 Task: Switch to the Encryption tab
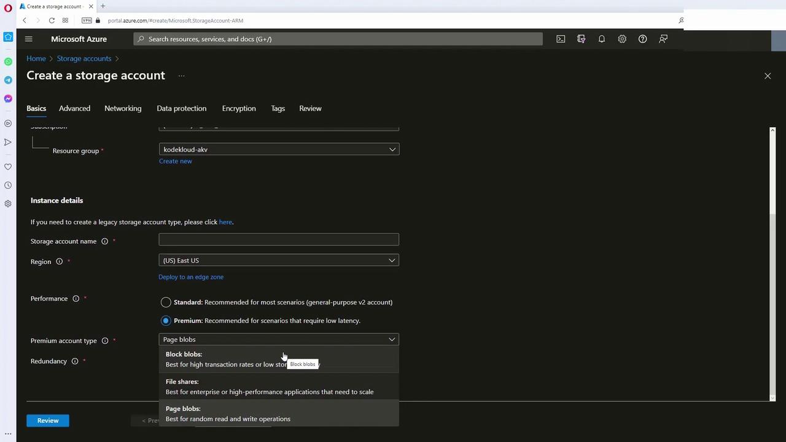[x=239, y=108]
